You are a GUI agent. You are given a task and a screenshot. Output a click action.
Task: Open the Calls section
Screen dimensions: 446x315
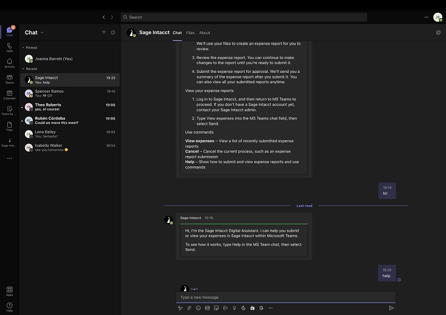point(9,47)
